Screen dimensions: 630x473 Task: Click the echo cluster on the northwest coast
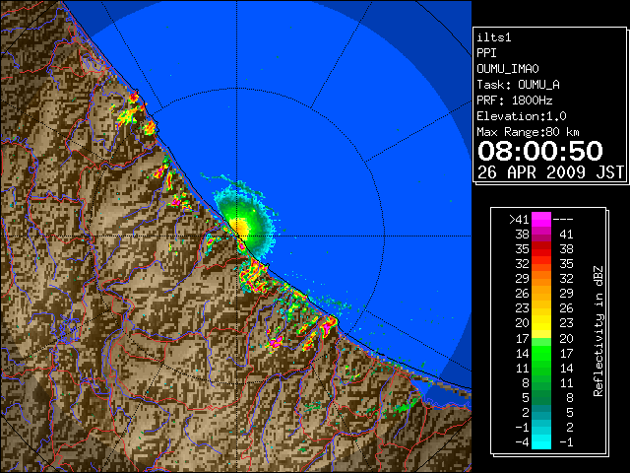click(x=134, y=112)
